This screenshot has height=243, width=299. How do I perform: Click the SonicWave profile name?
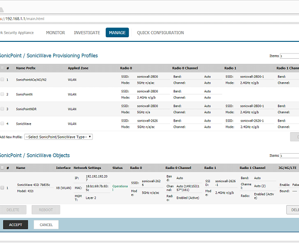point(24,124)
